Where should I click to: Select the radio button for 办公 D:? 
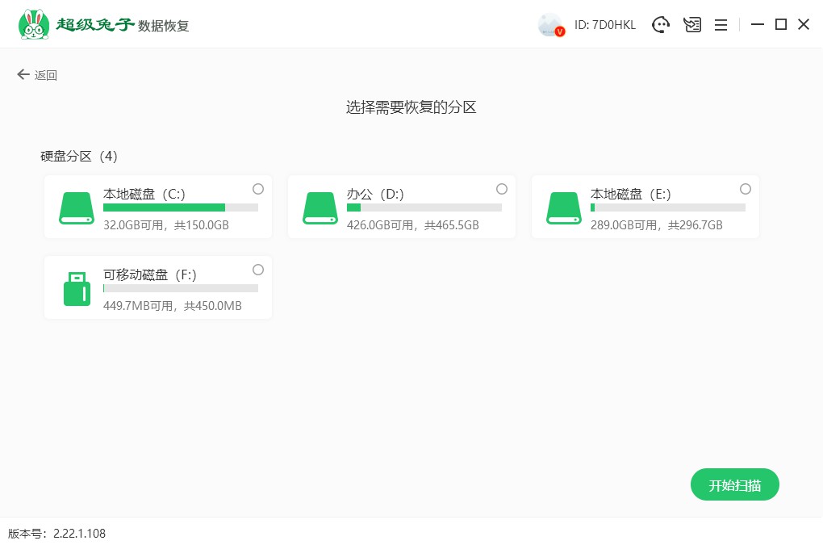[502, 189]
